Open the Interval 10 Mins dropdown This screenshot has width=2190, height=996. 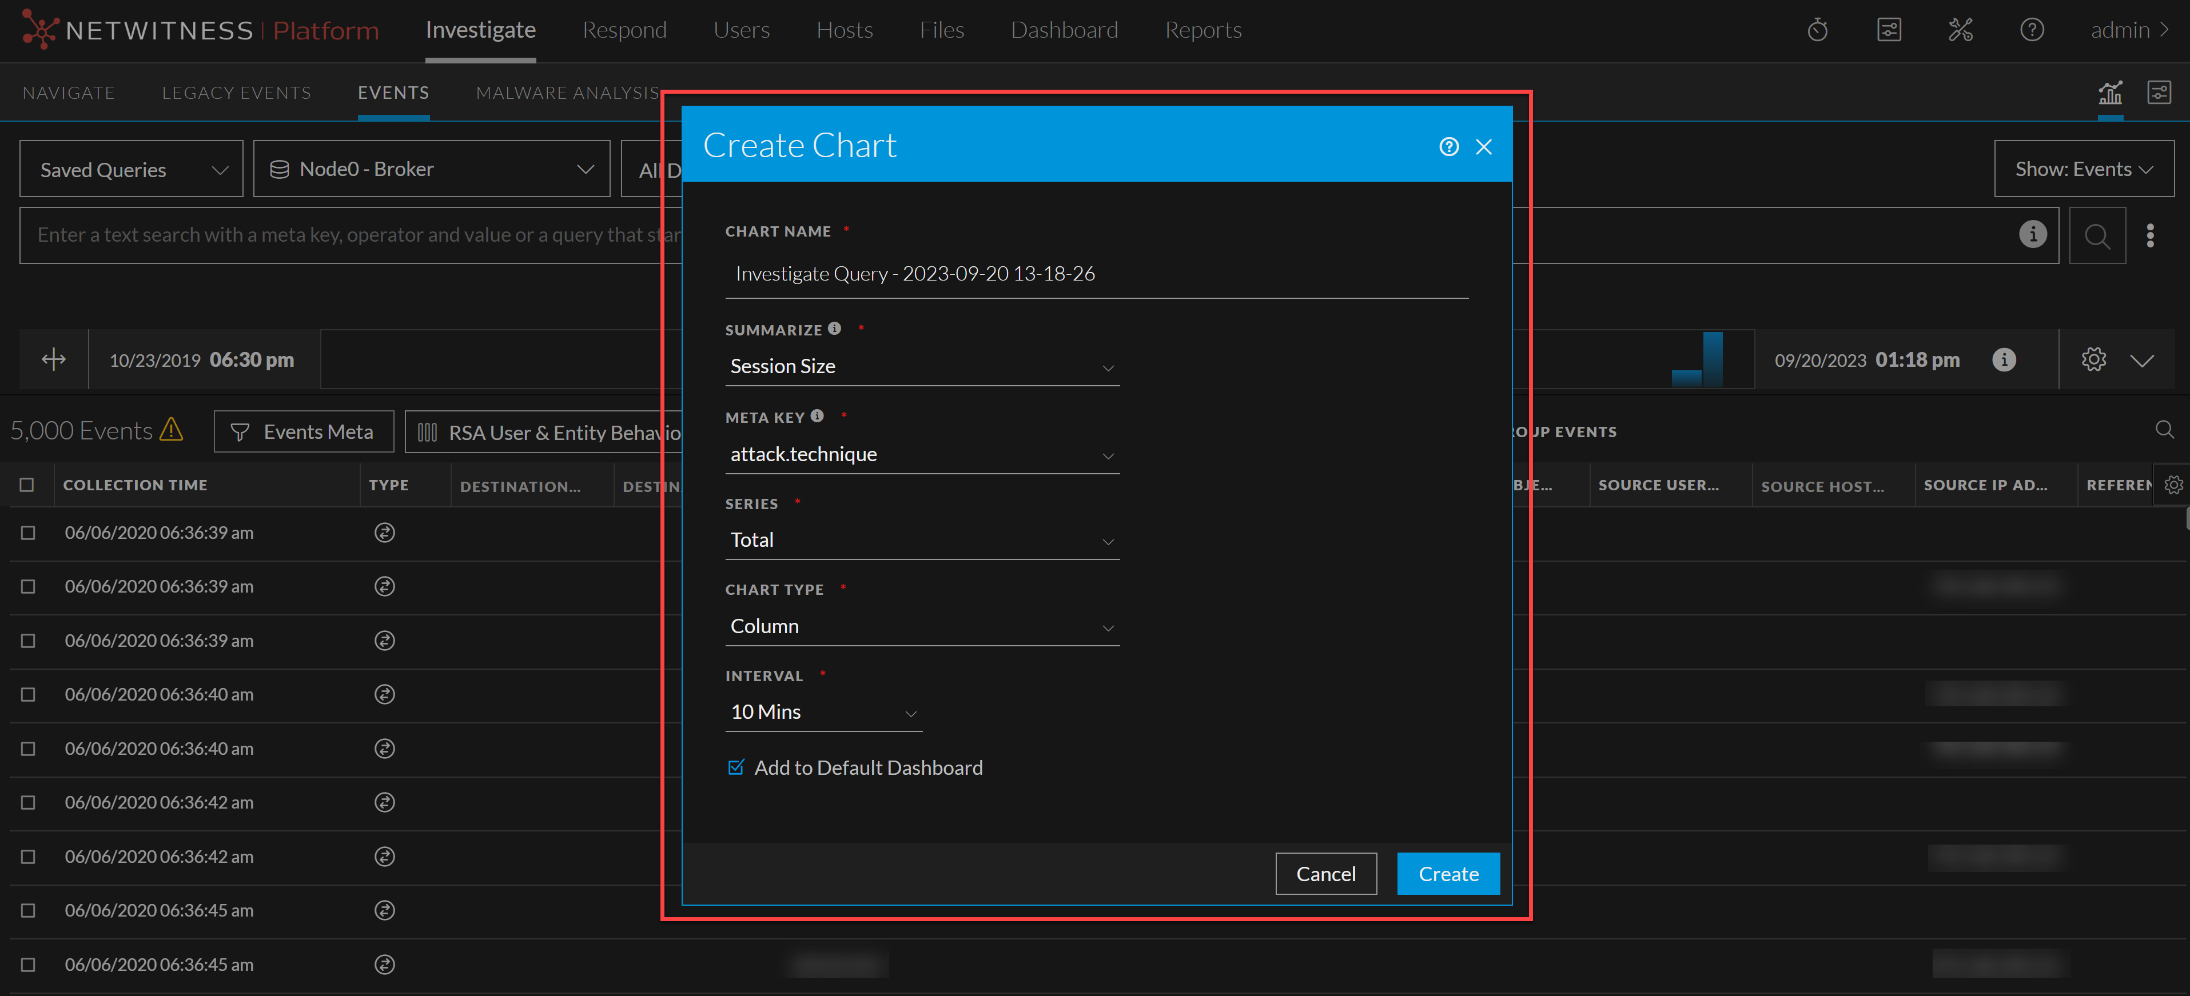[822, 712]
